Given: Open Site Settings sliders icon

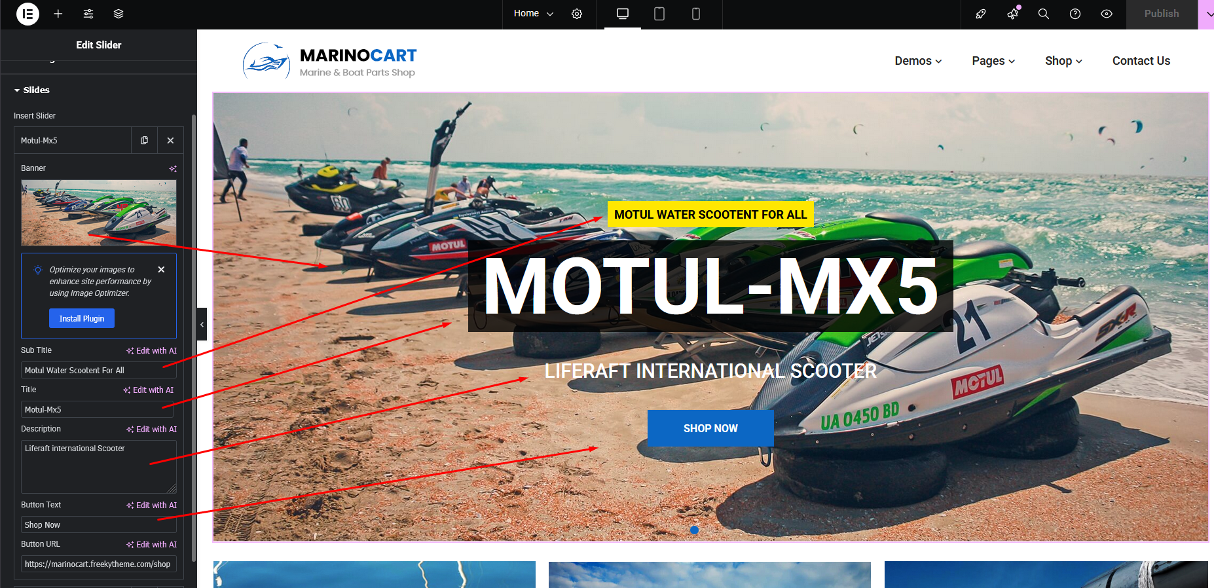Looking at the screenshot, I should tap(88, 14).
